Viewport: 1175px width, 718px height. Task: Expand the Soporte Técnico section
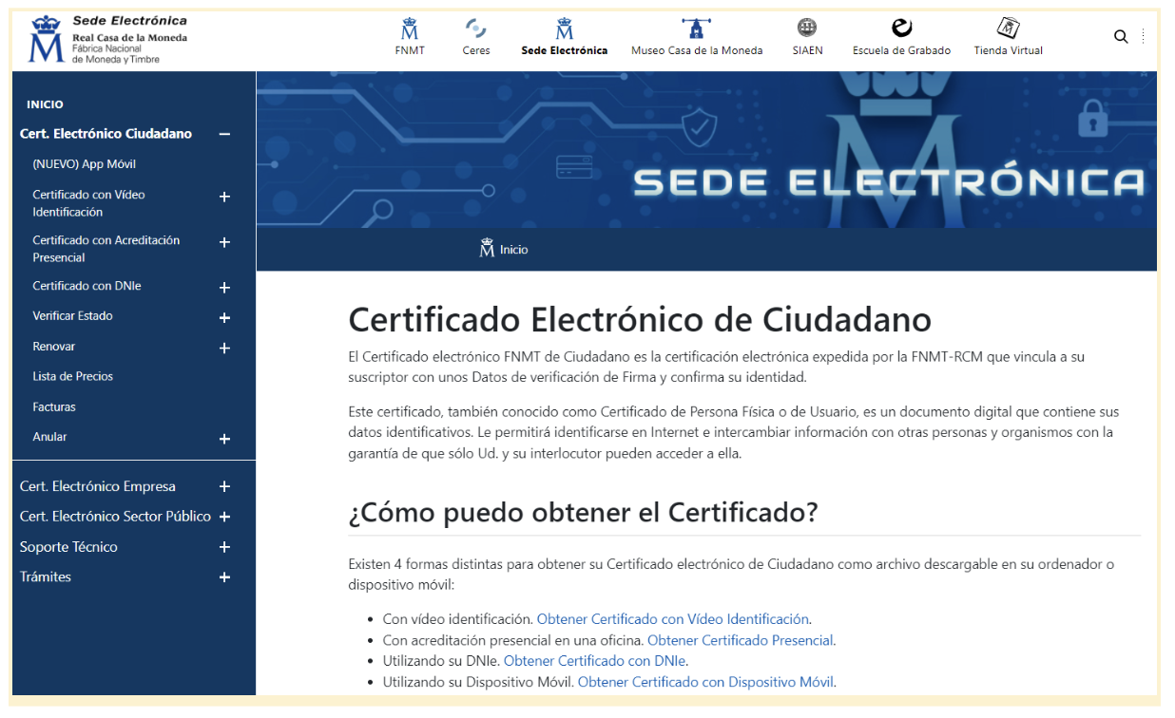tap(224, 547)
